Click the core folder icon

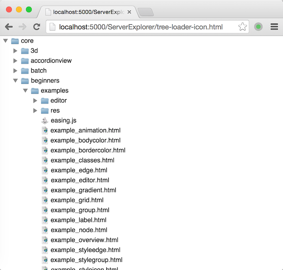pos(15,41)
